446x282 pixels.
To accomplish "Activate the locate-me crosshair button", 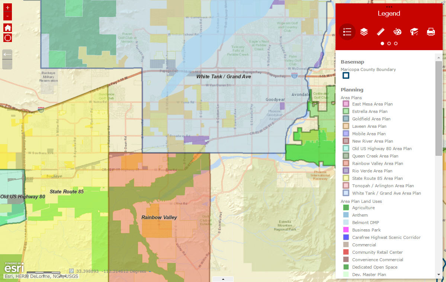I will 7,38.
